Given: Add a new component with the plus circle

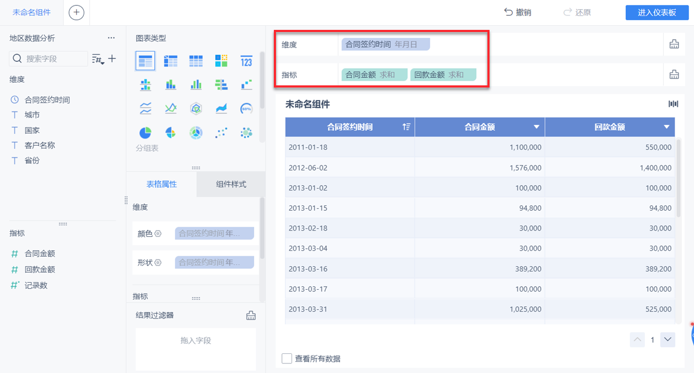Looking at the screenshot, I should click(x=76, y=12).
